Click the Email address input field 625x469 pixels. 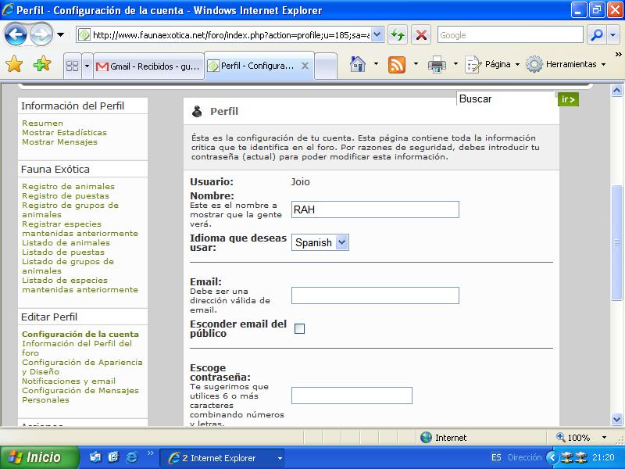[375, 295]
